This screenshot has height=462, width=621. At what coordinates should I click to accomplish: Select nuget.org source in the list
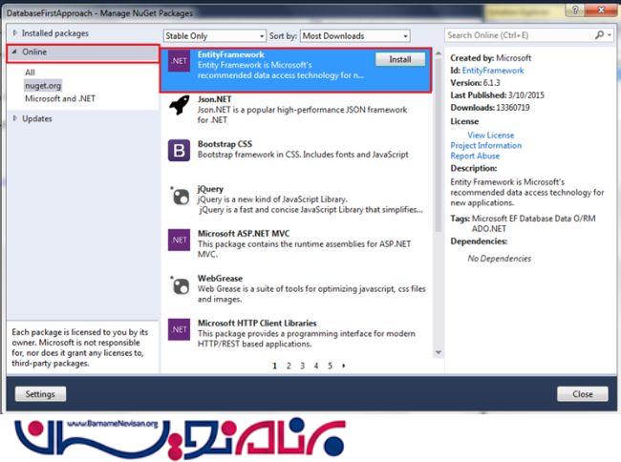42,85
